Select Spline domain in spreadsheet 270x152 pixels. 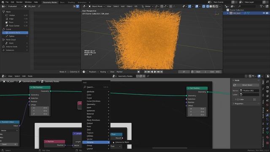pos(15,36)
